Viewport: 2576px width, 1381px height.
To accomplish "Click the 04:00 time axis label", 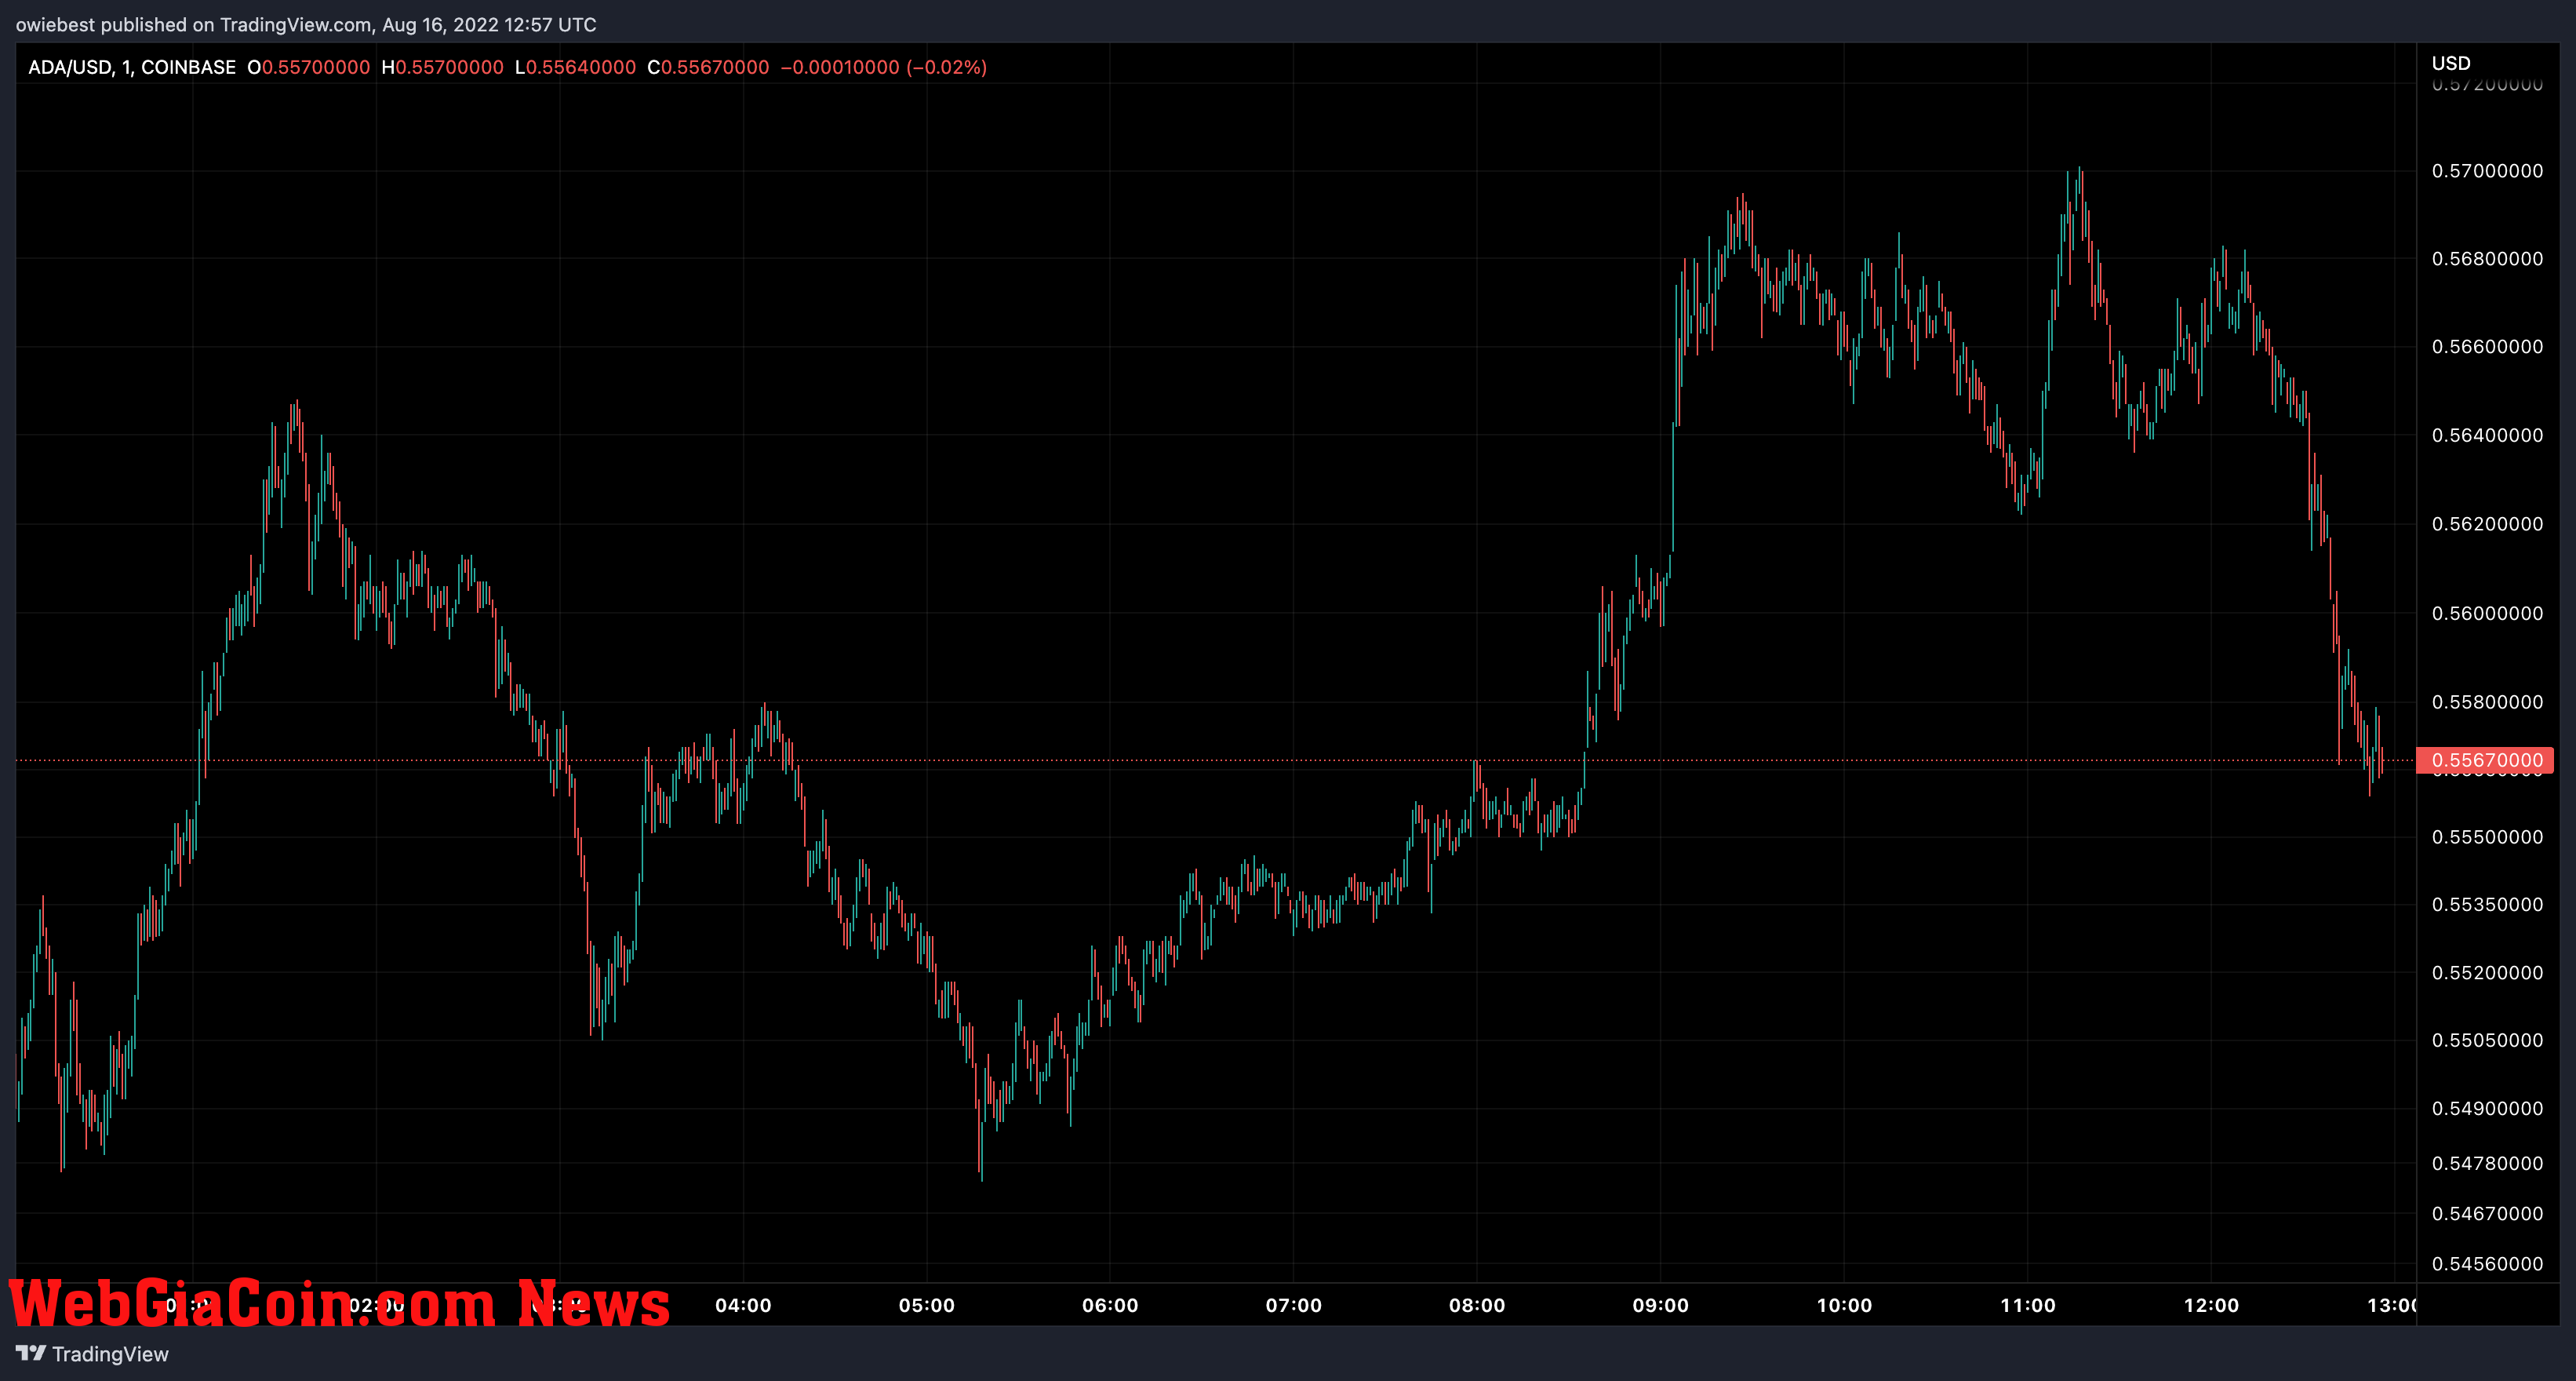I will pos(743,1305).
